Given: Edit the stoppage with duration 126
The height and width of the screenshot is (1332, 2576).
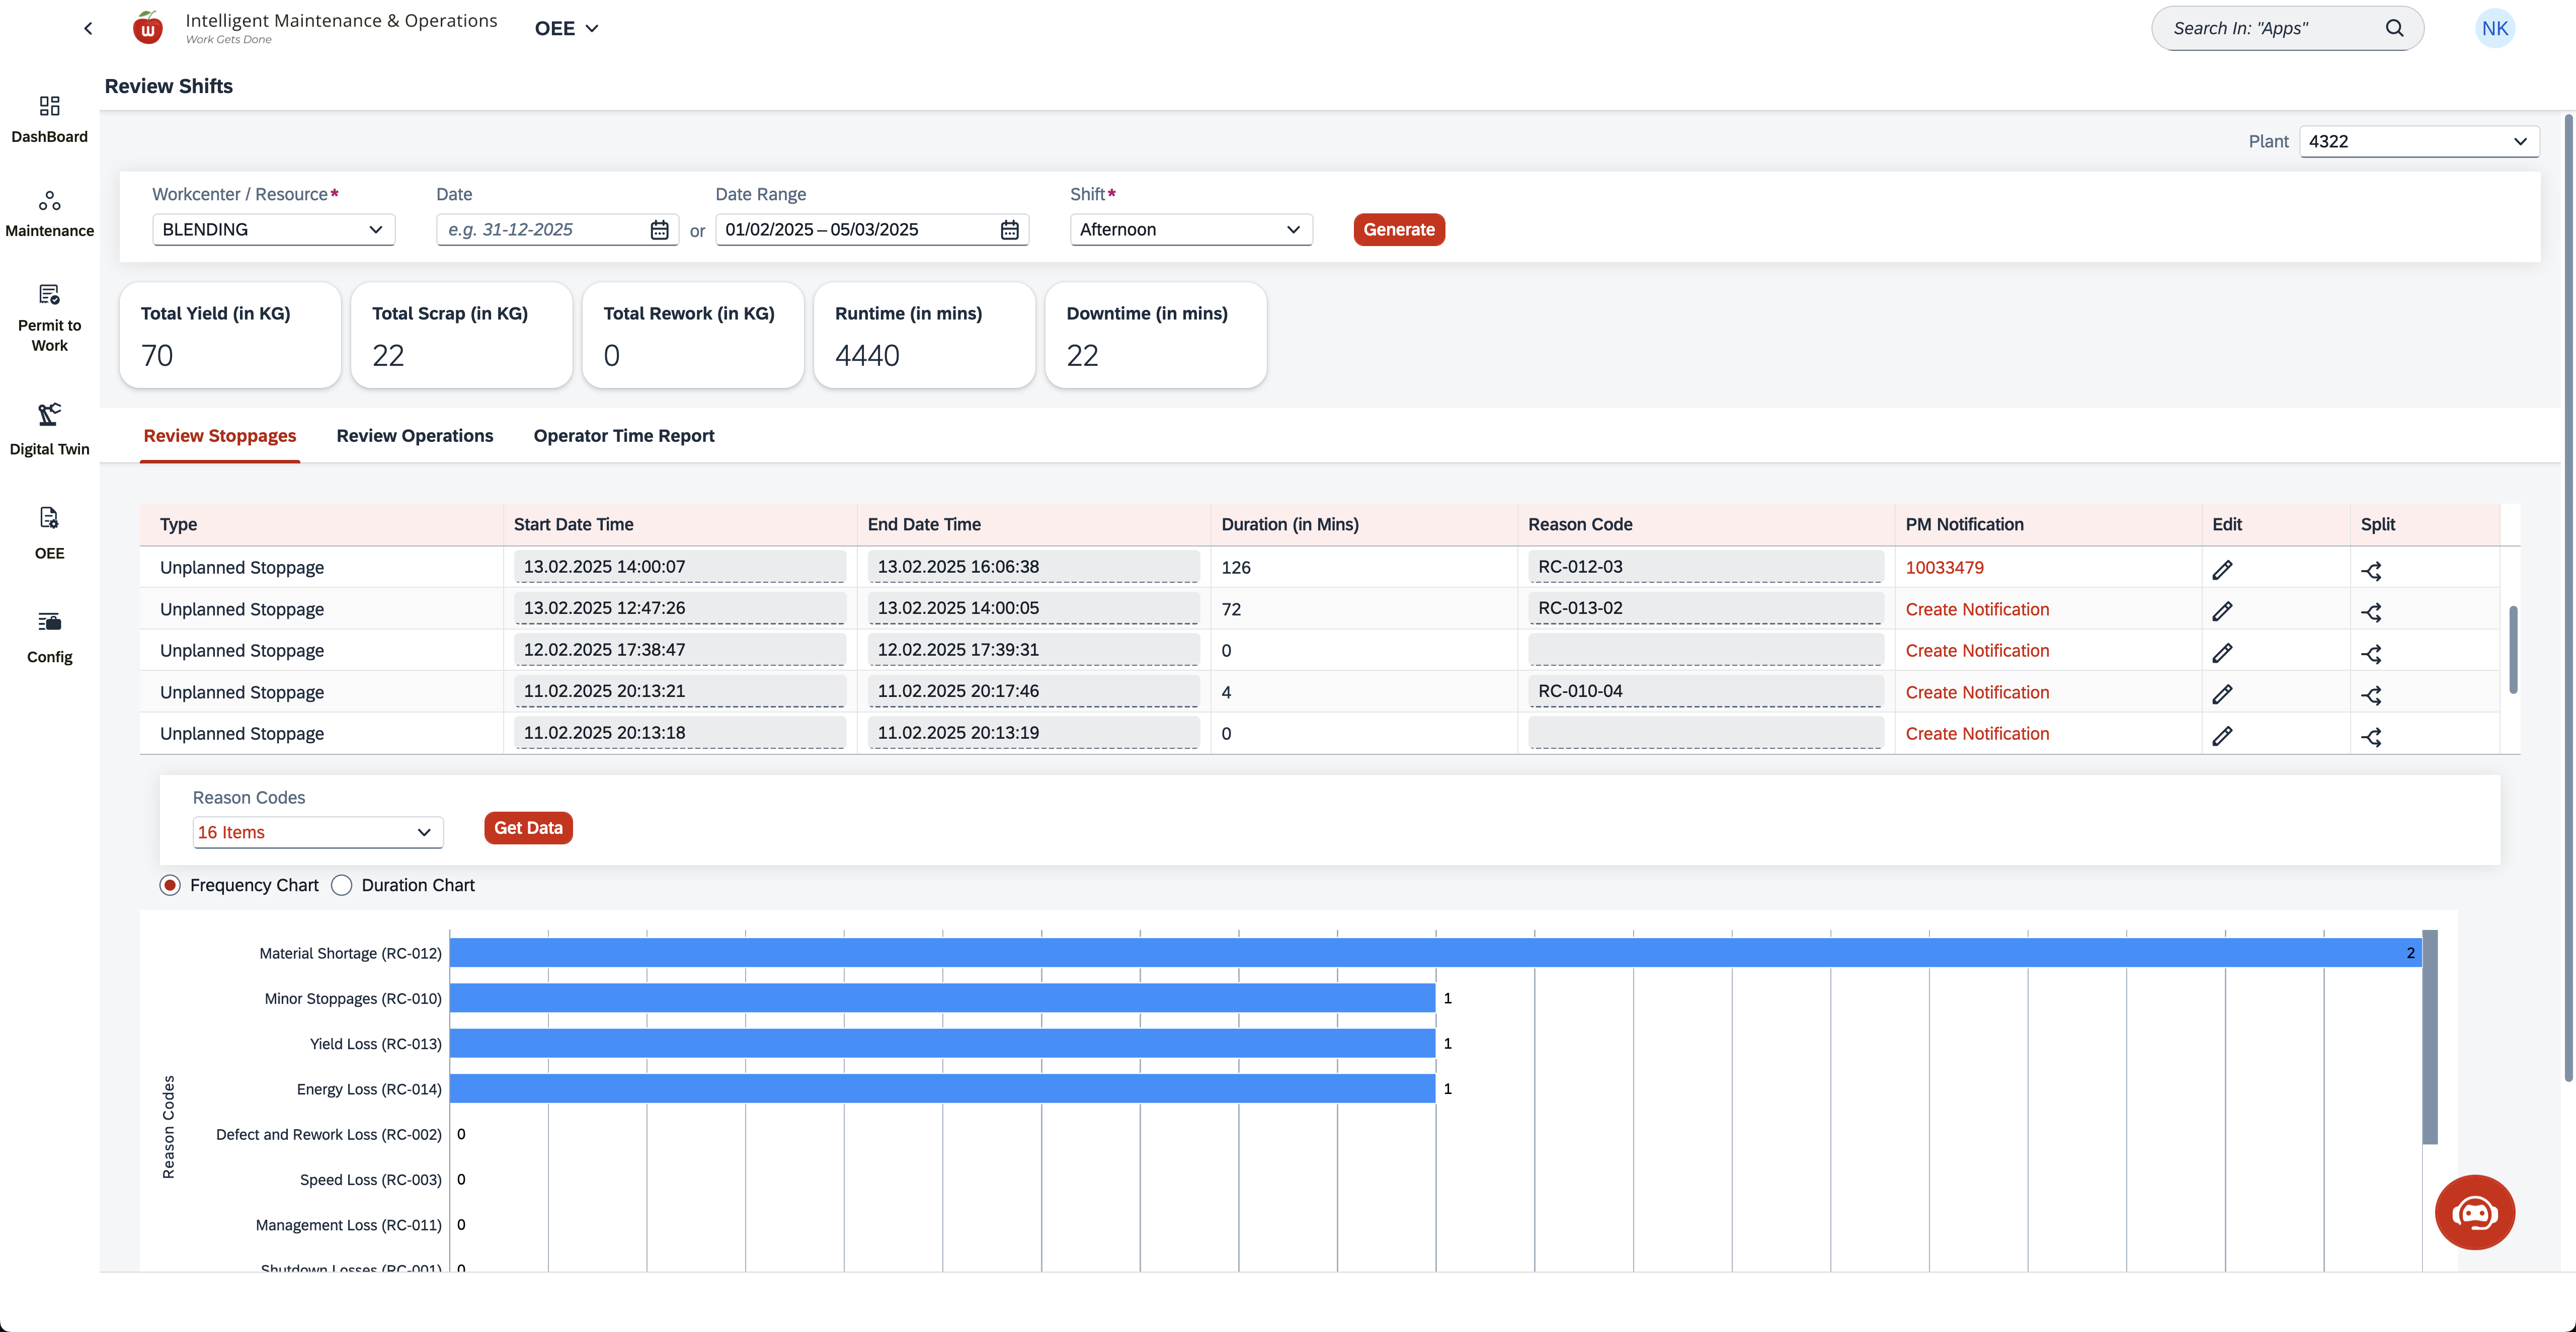Looking at the screenshot, I should pos(2222,570).
